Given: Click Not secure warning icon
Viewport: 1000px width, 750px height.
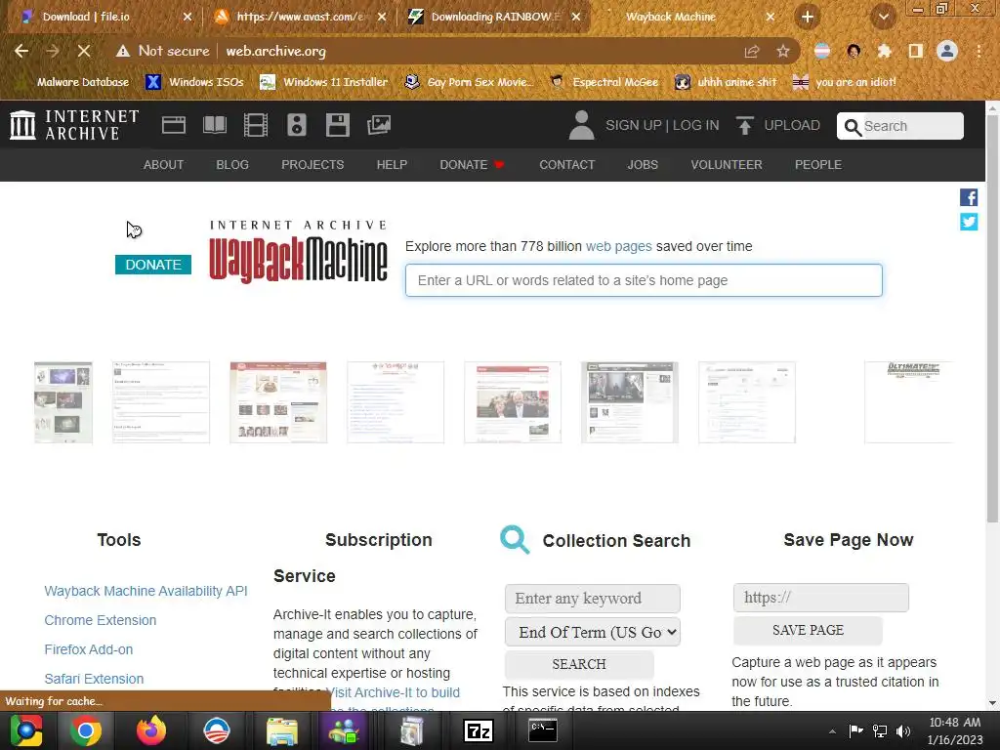Looking at the screenshot, I should point(122,51).
